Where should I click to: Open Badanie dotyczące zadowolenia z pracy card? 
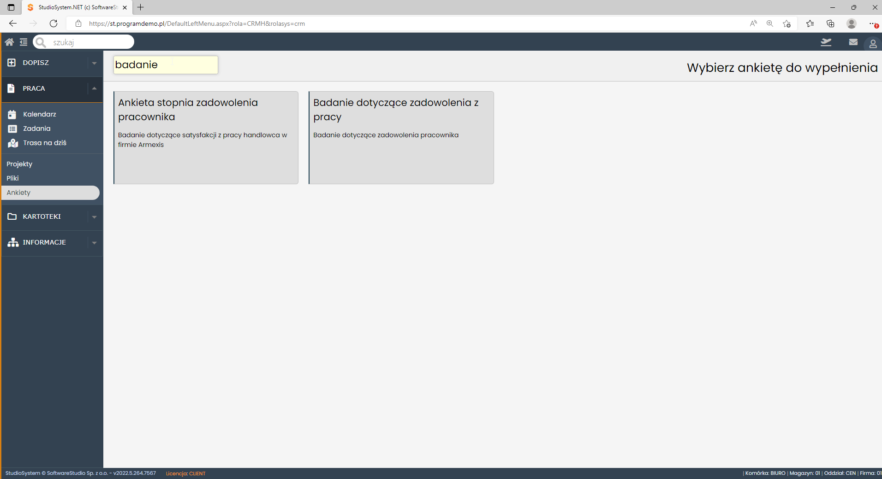click(x=401, y=138)
